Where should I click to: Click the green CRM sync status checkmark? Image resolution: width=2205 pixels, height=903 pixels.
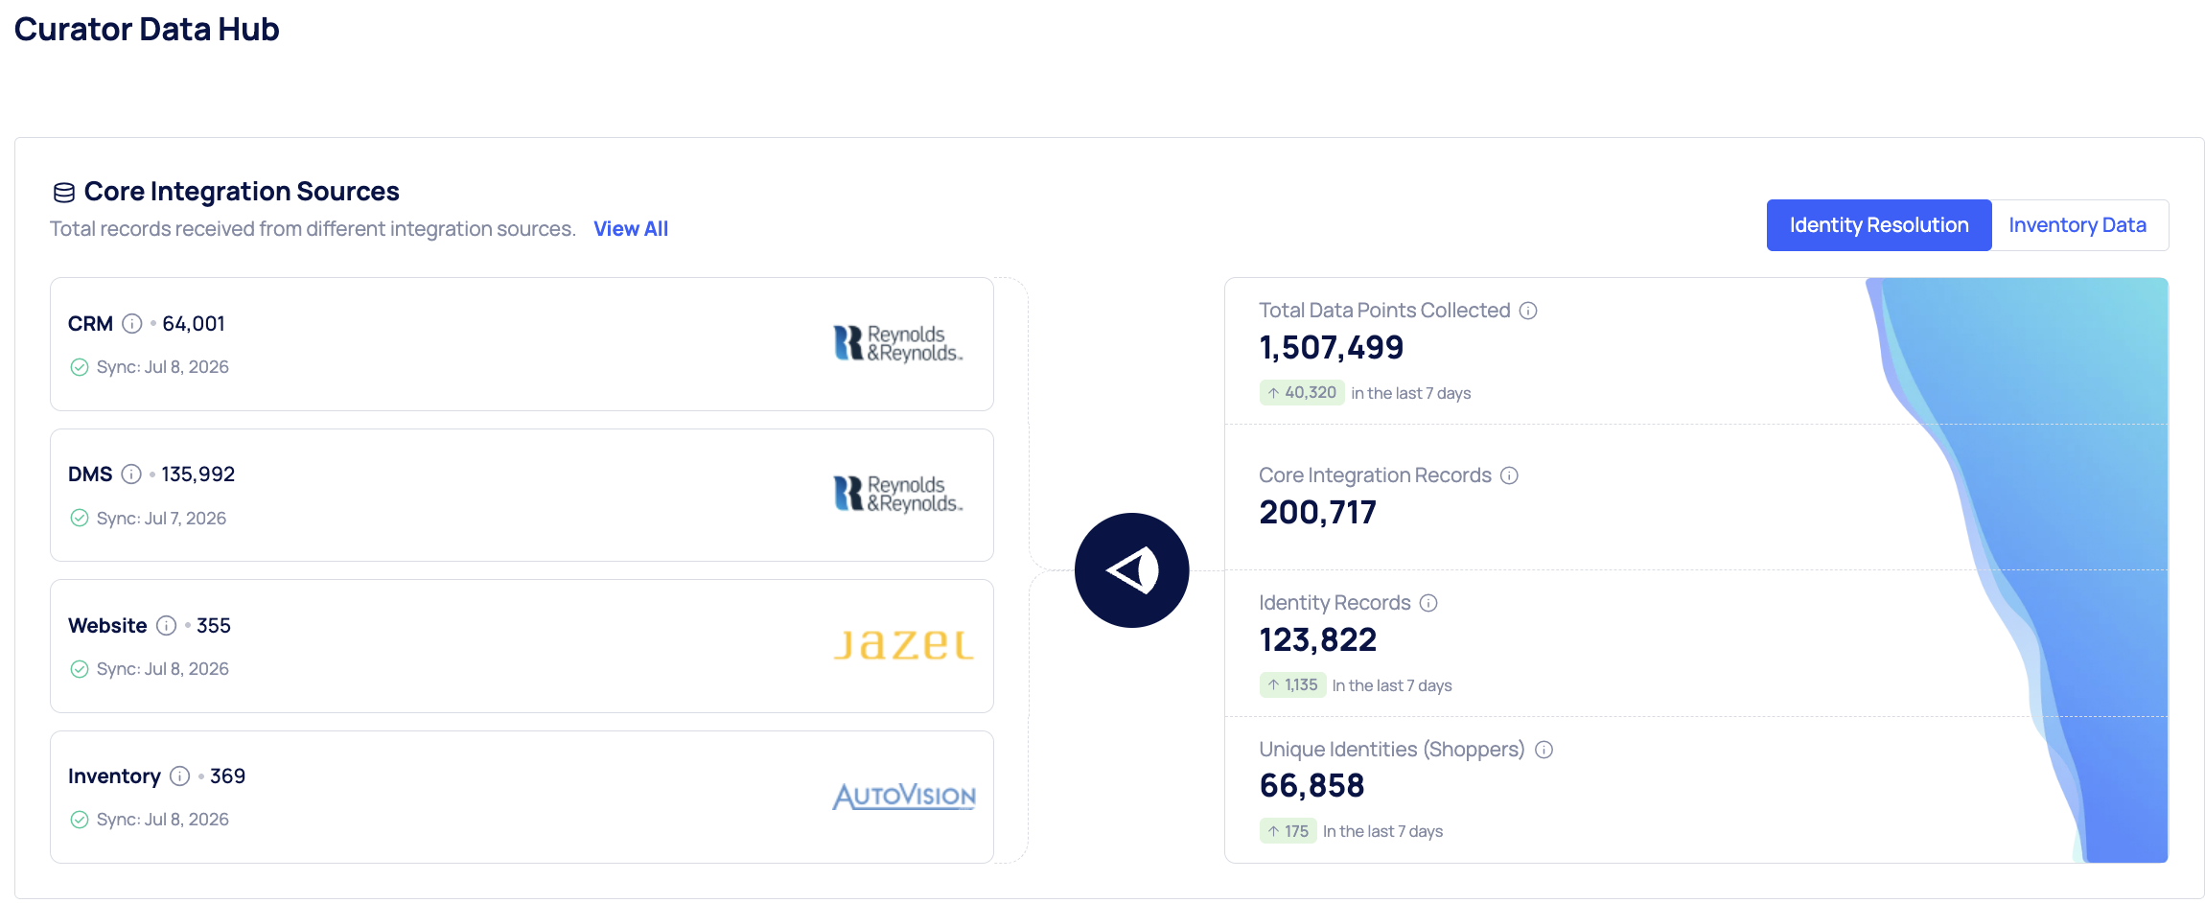(x=80, y=367)
